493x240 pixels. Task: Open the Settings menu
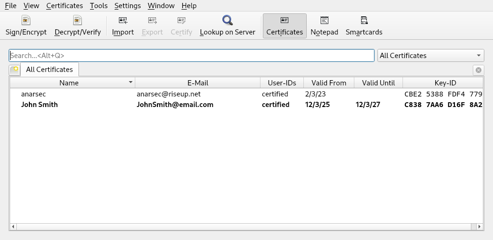click(x=128, y=6)
